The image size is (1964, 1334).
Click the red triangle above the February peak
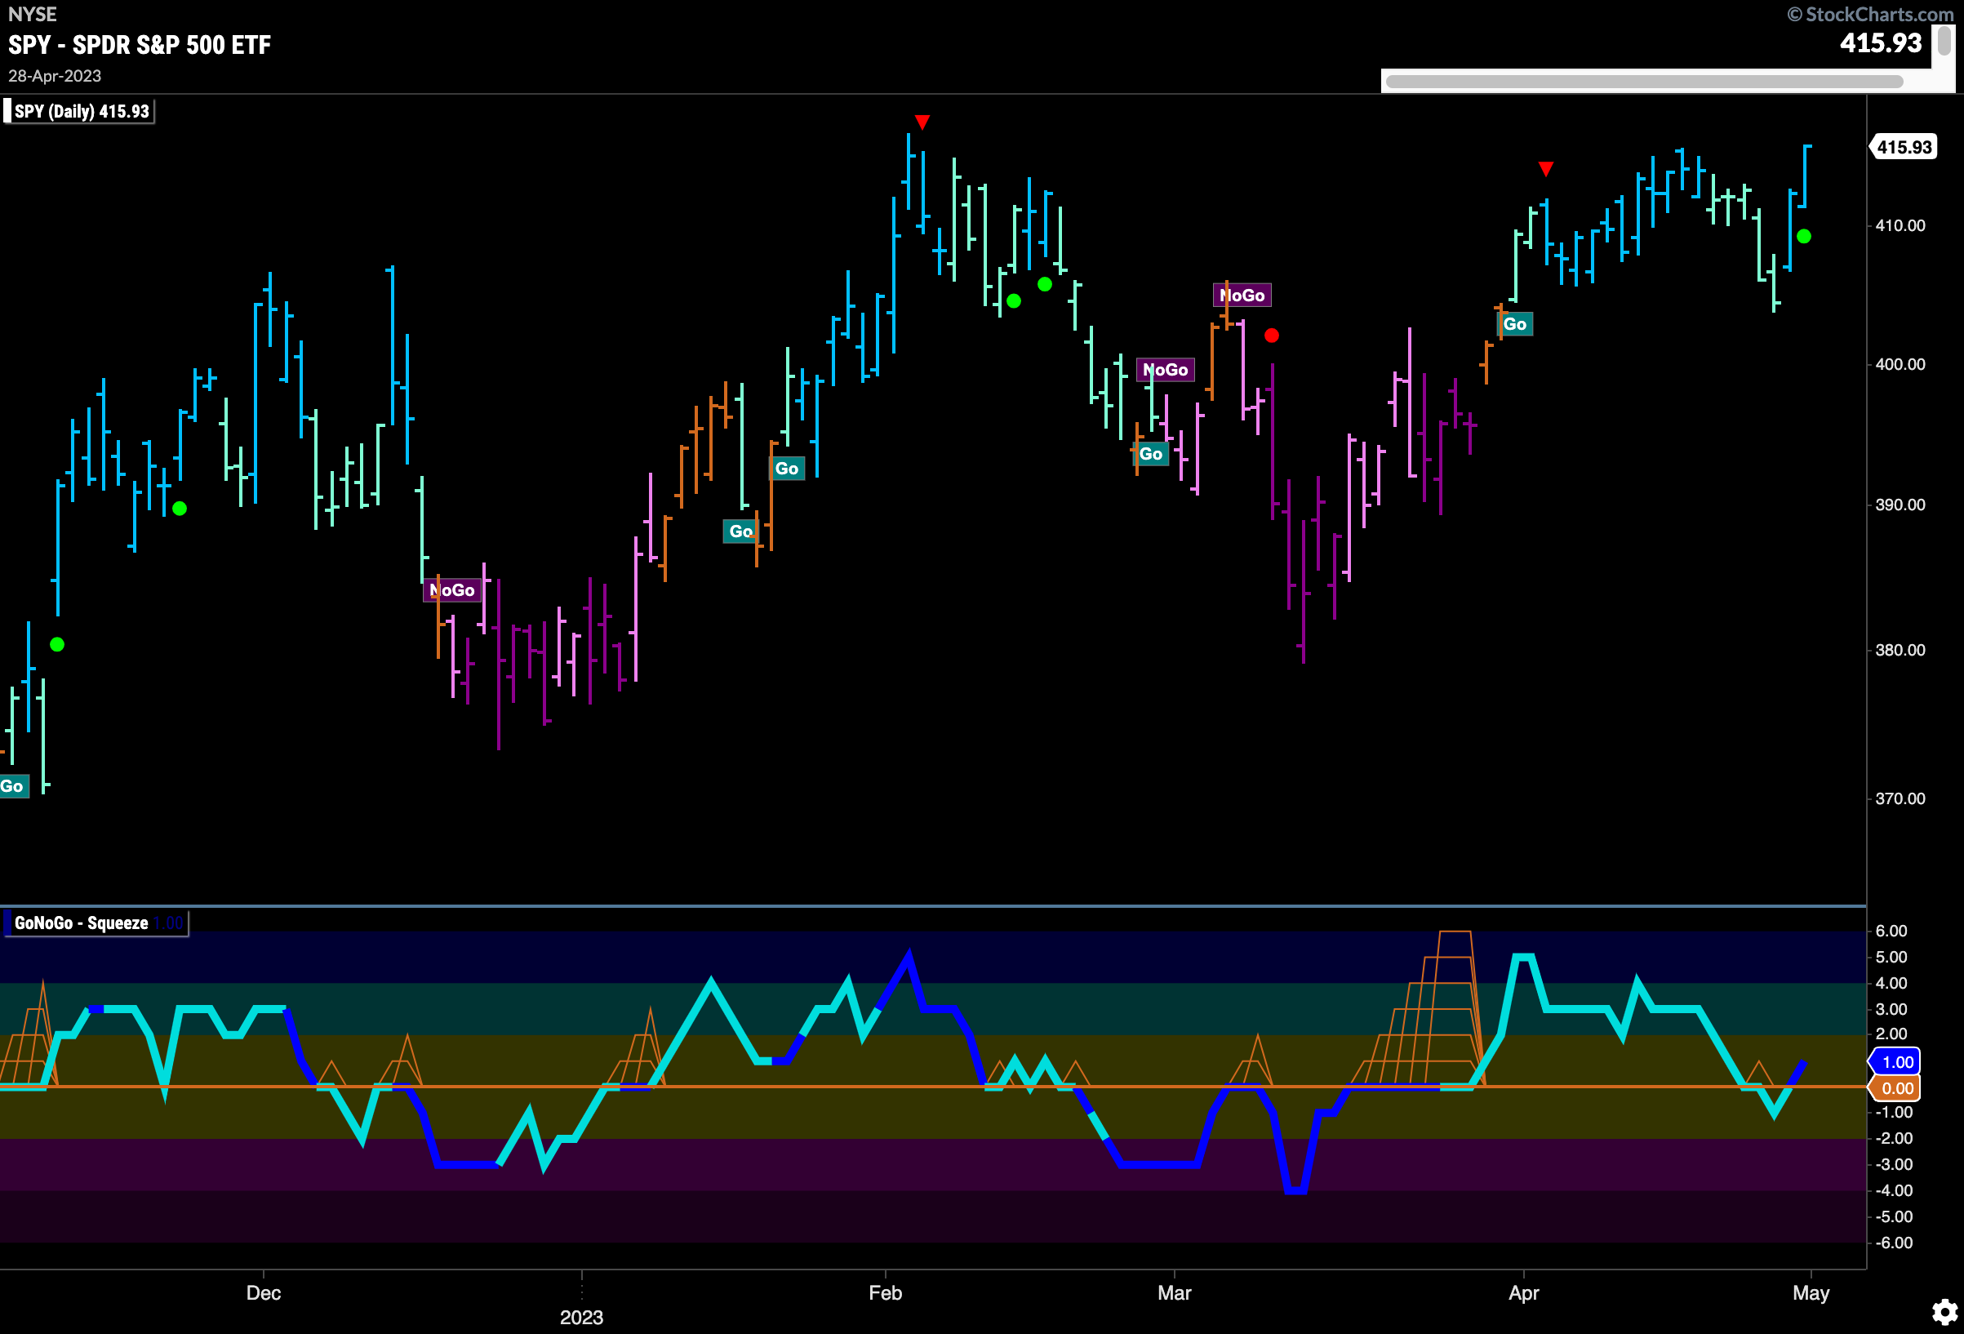(x=922, y=122)
